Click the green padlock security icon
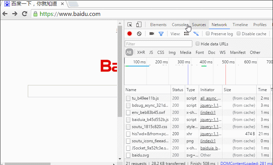The height and width of the screenshot is (165, 273). (35, 14)
